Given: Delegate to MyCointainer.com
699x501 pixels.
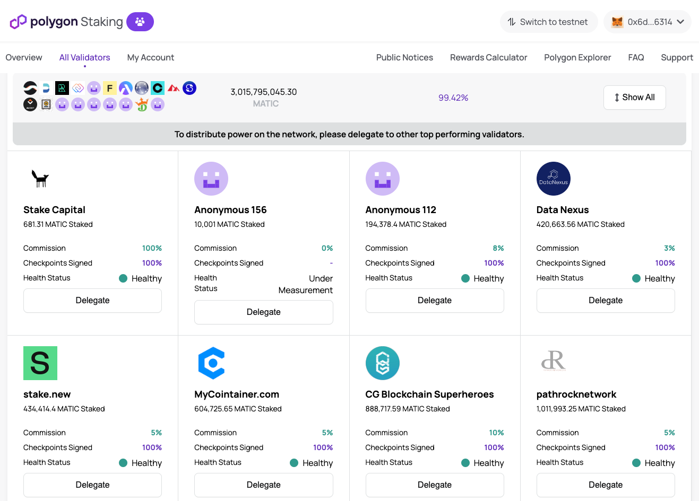Looking at the screenshot, I should coord(264,485).
